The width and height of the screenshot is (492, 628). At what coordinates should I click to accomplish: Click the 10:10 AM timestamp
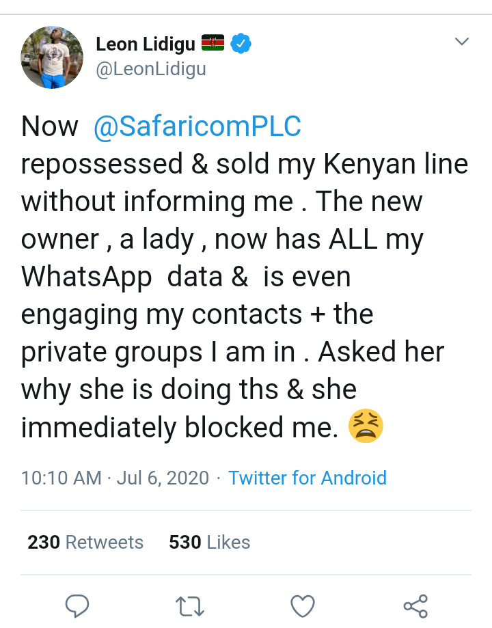[x=61, y=478]
